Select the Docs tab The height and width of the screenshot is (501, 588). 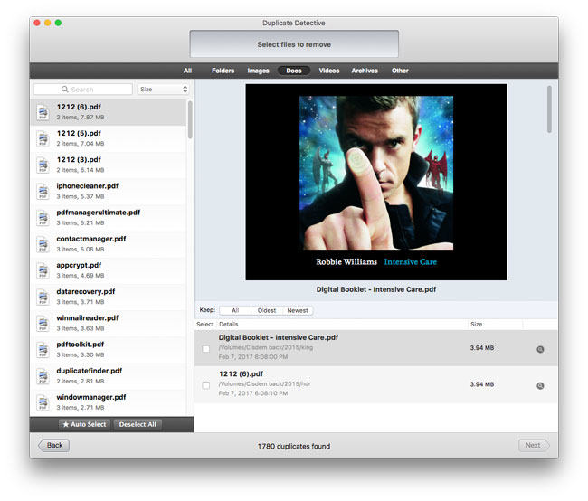294,71
